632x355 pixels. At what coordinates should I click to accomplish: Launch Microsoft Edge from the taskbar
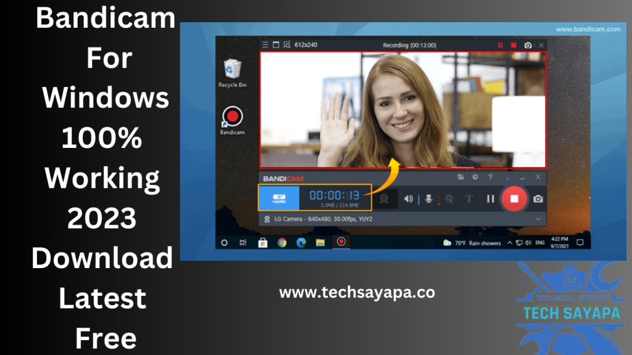coord(301,243)
